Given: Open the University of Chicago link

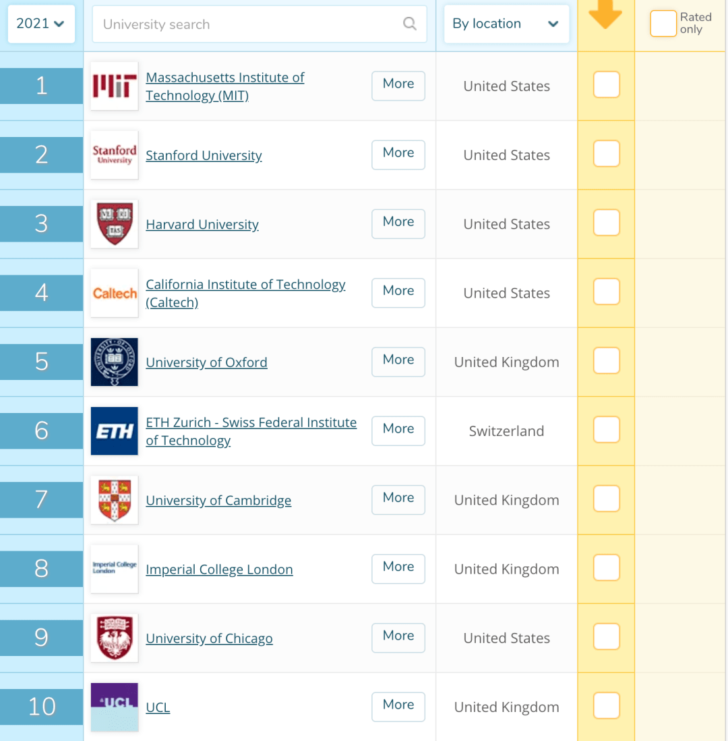Looking at the screenshot, I should click(x=209, y=638).
